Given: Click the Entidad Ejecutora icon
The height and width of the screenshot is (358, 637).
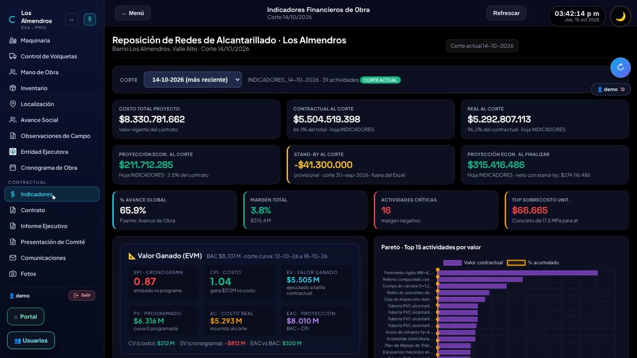Looking at the screenshot, I should point(13,152).
